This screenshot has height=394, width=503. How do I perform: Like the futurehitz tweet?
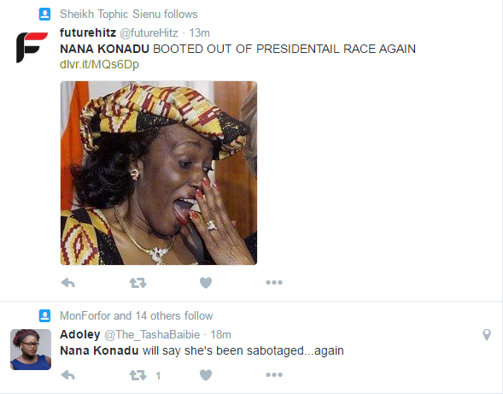coord(206,283)
